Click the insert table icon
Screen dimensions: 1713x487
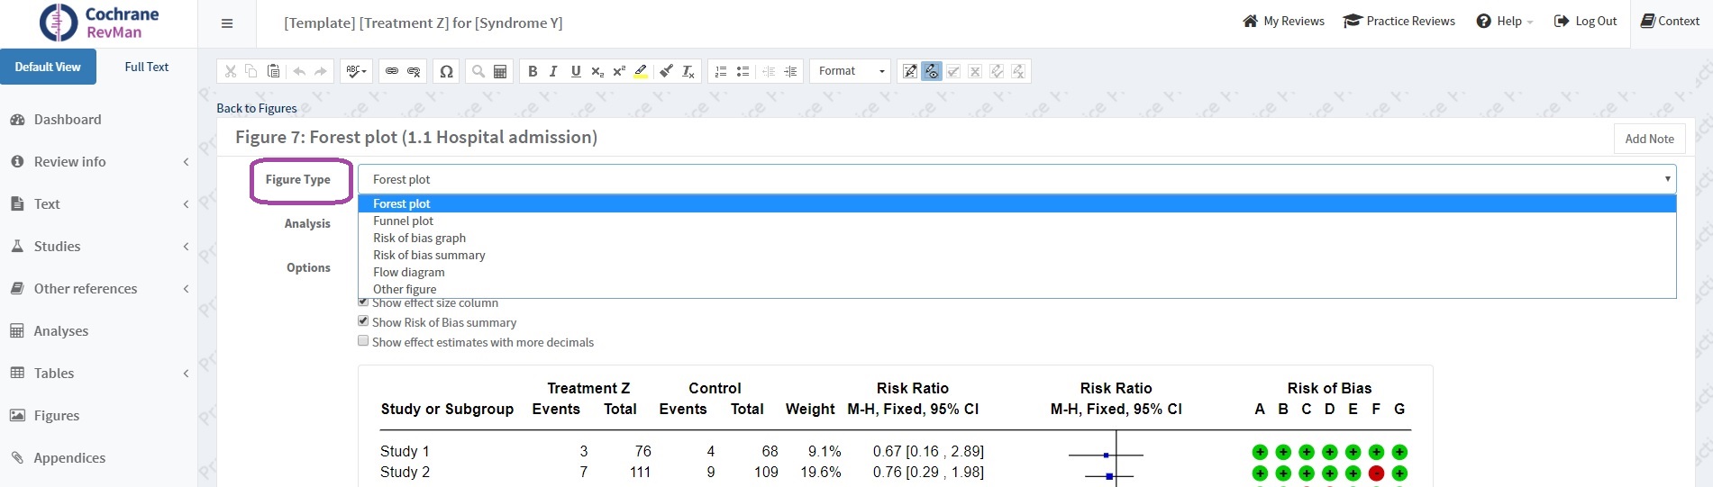pyautogui.click(x=500, y=71)
